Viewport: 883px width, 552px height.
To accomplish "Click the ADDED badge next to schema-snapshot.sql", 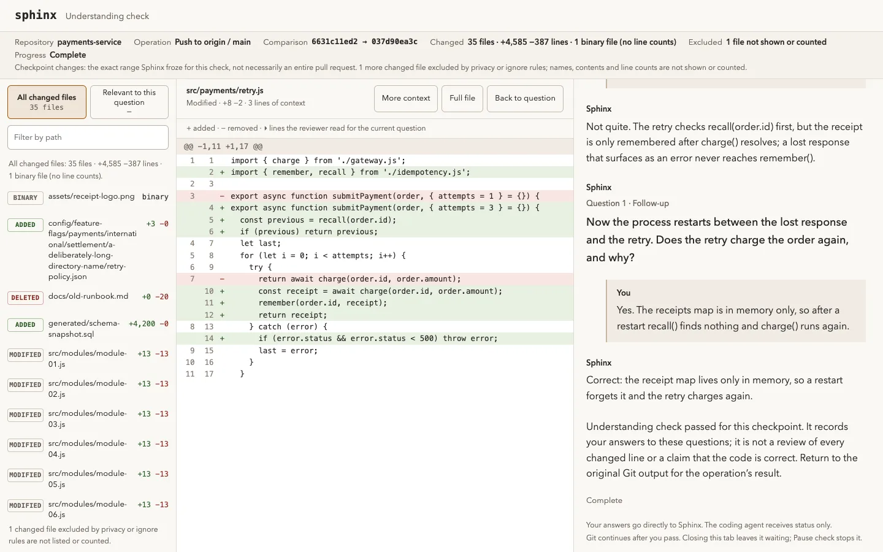I will (x=25, y=324).
